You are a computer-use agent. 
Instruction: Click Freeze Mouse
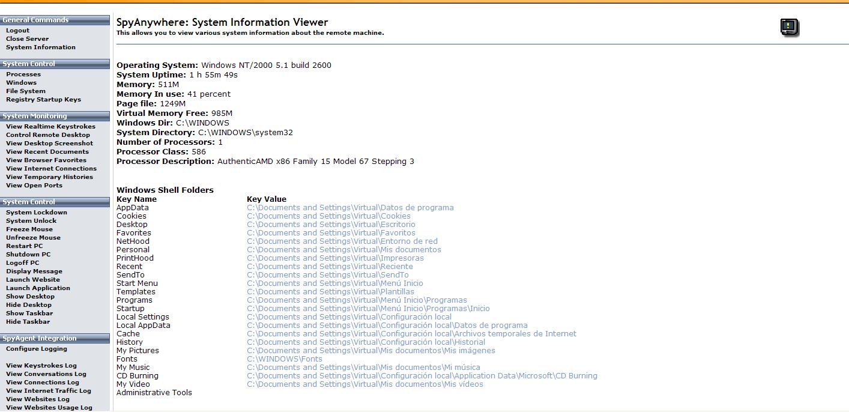29,229
